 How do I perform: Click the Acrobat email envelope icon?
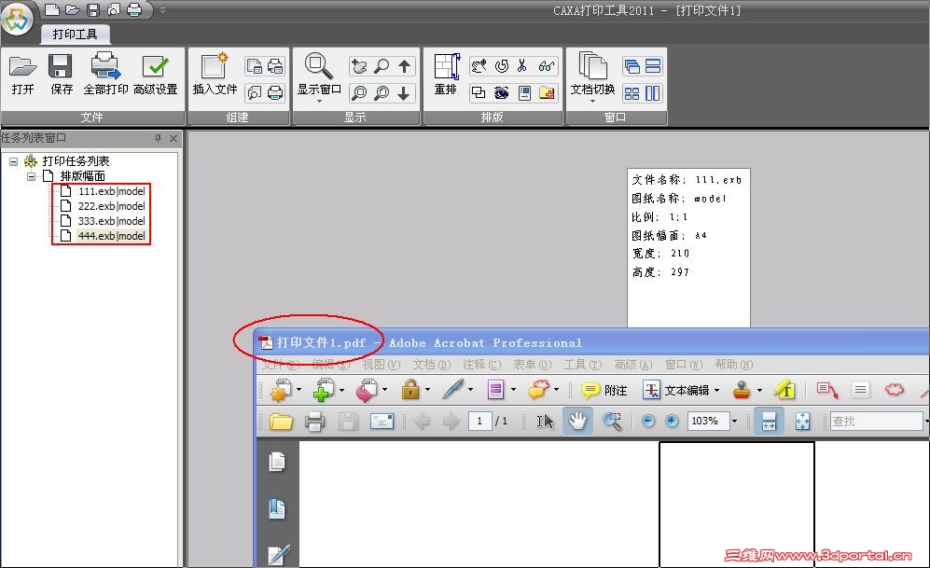point(382,421)
